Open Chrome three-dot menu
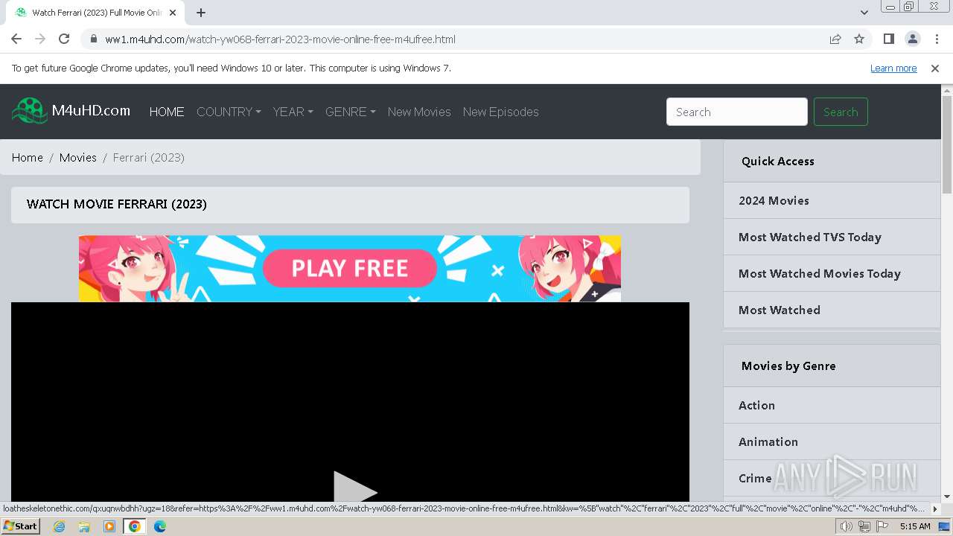The height and width of the screenshot is (536, 953). click(937, 39)
